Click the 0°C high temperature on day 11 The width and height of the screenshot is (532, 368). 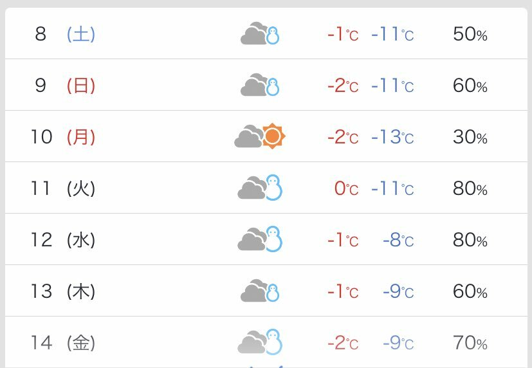tap(346, 189)
